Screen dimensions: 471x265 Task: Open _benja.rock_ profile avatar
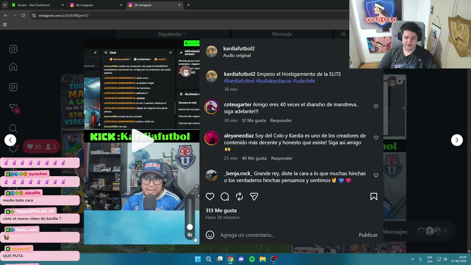[x=212, y=176]
